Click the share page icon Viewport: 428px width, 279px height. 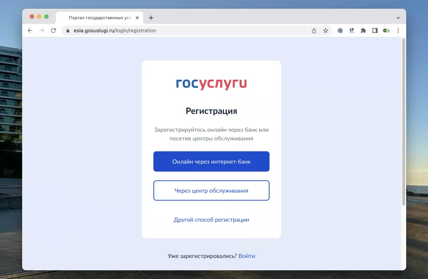(x=313, y=30)
